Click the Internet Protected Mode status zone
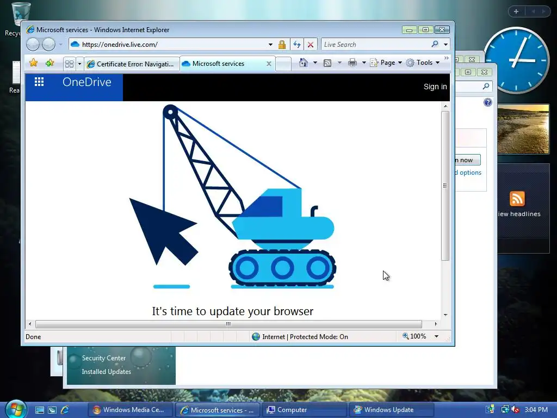Image resolution: width=557 pixels, height=418 pixels. [300, 336]
